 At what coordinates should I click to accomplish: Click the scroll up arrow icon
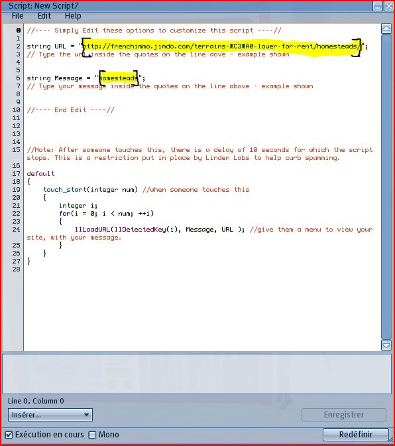coord(386,29)
